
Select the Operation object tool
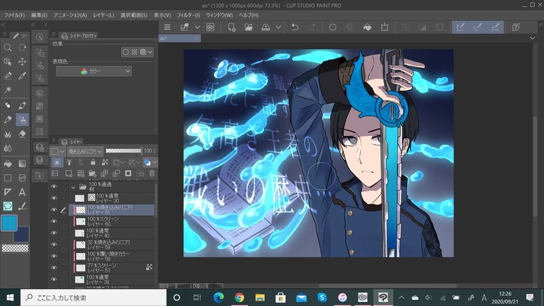coord(7,62)
